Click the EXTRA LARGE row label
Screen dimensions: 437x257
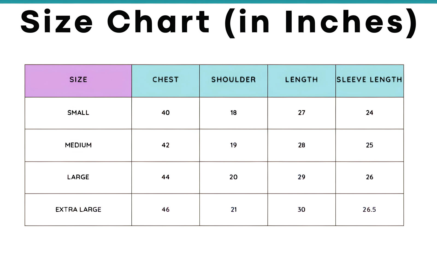78,210
